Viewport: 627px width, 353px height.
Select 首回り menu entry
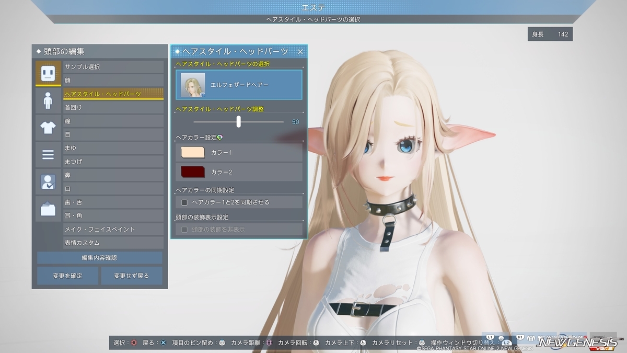pos(113,107)
